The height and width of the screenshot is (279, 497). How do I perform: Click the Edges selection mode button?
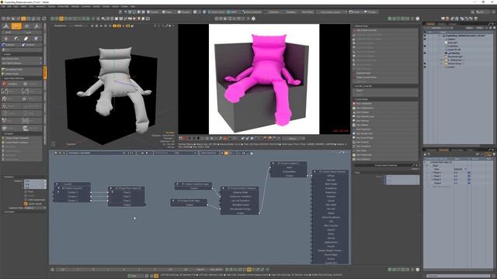[167, 12]
